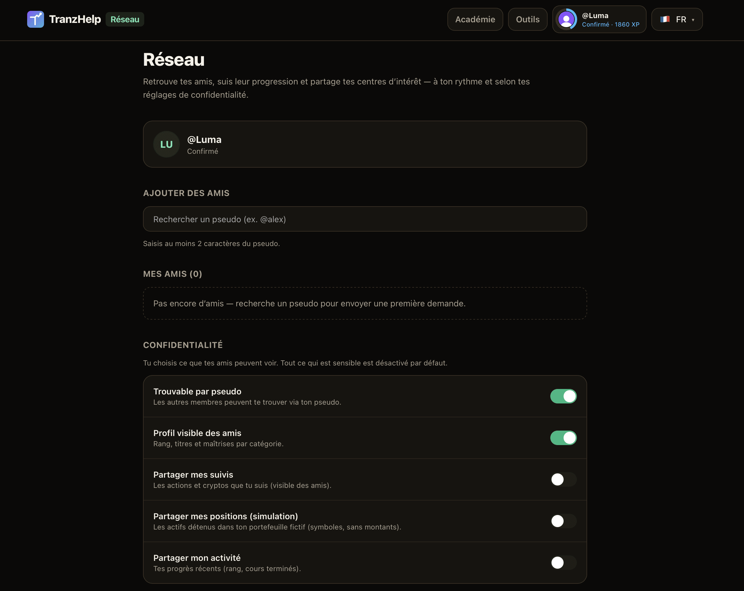Click the 'MES AMIS (0)' heading
744x591 pixels.
click(x=173, y=274)
